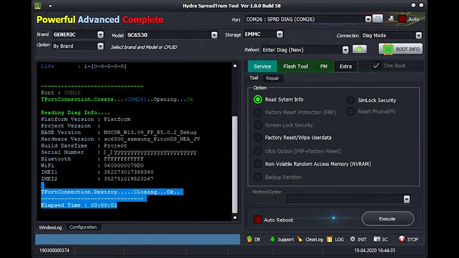Switch to the Service tab
This screenshot has width=459, height=258.
pyautogui.click(x=262, y=66)
